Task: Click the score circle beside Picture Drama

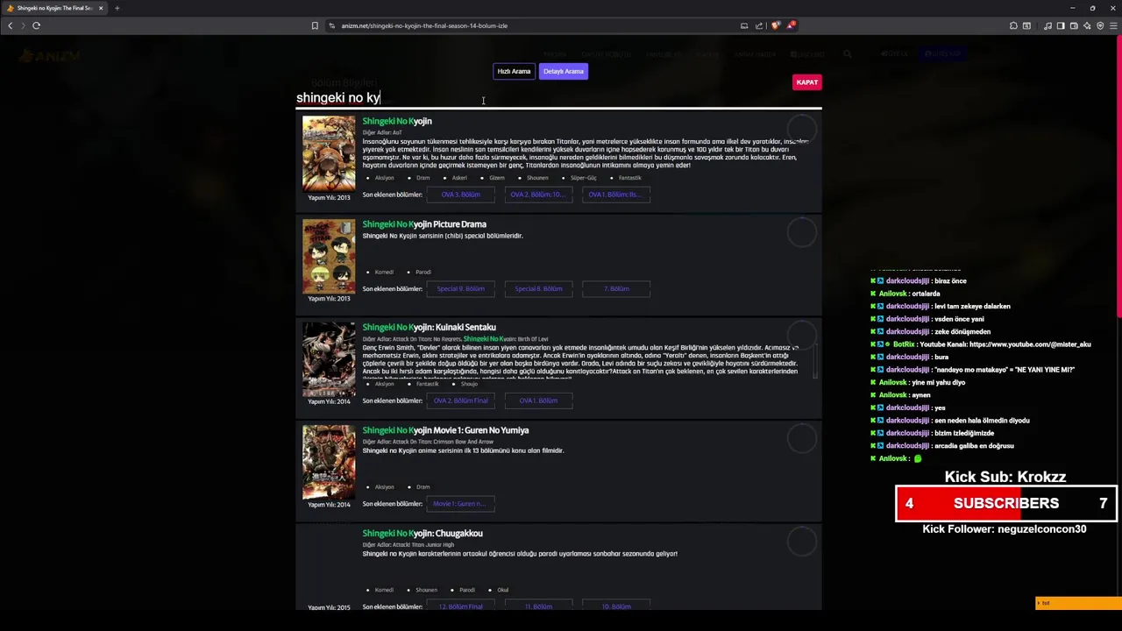Action: (x=802, y=232)
